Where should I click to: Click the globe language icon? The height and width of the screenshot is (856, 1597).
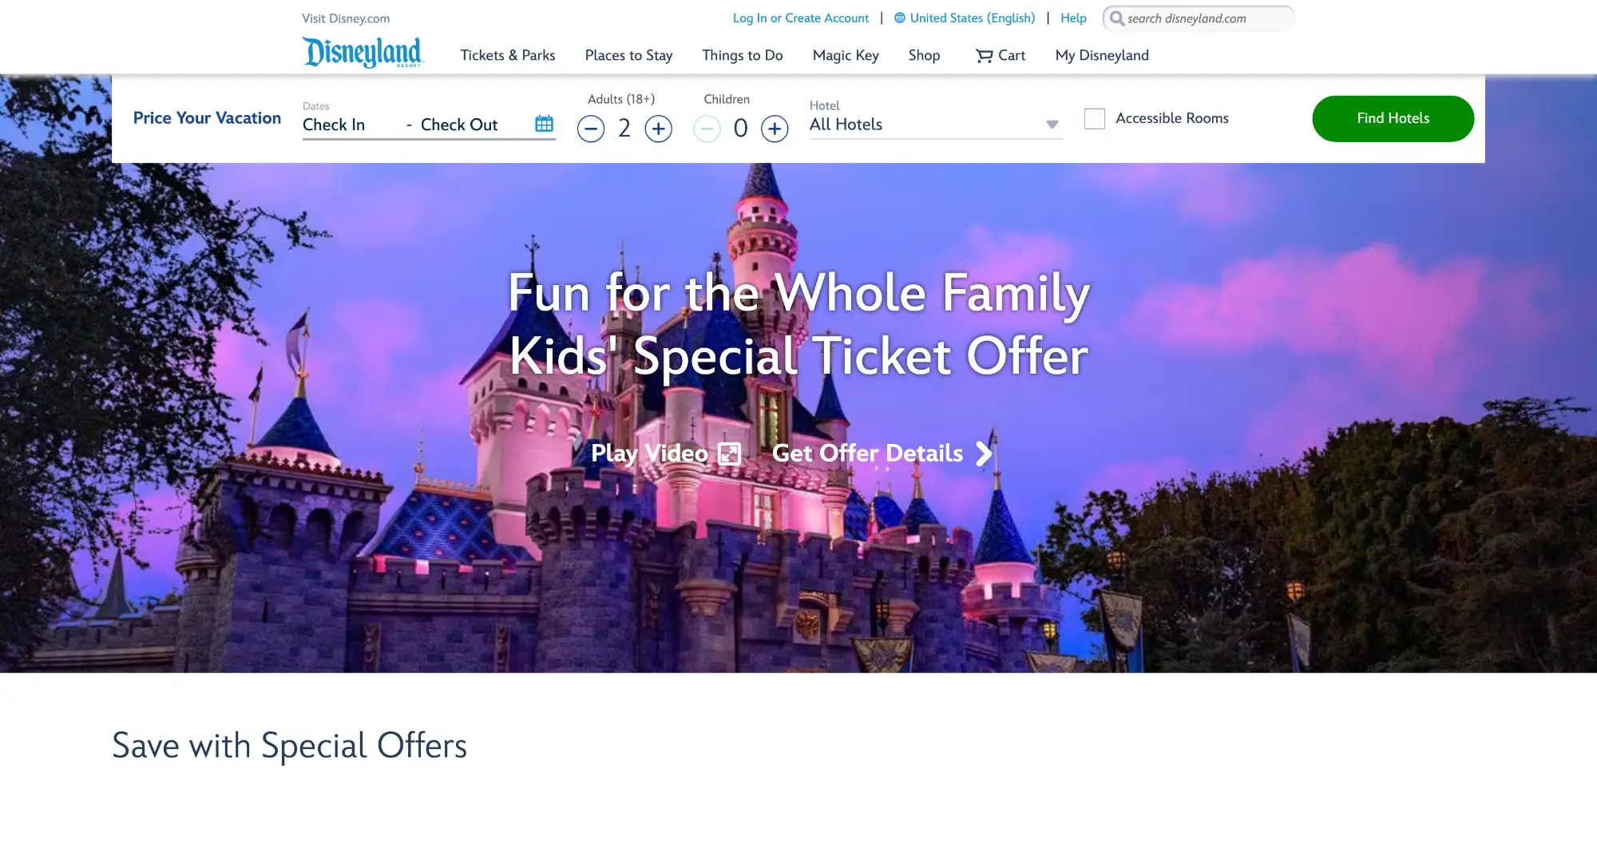pyautogui.click(x=900, y=18)
